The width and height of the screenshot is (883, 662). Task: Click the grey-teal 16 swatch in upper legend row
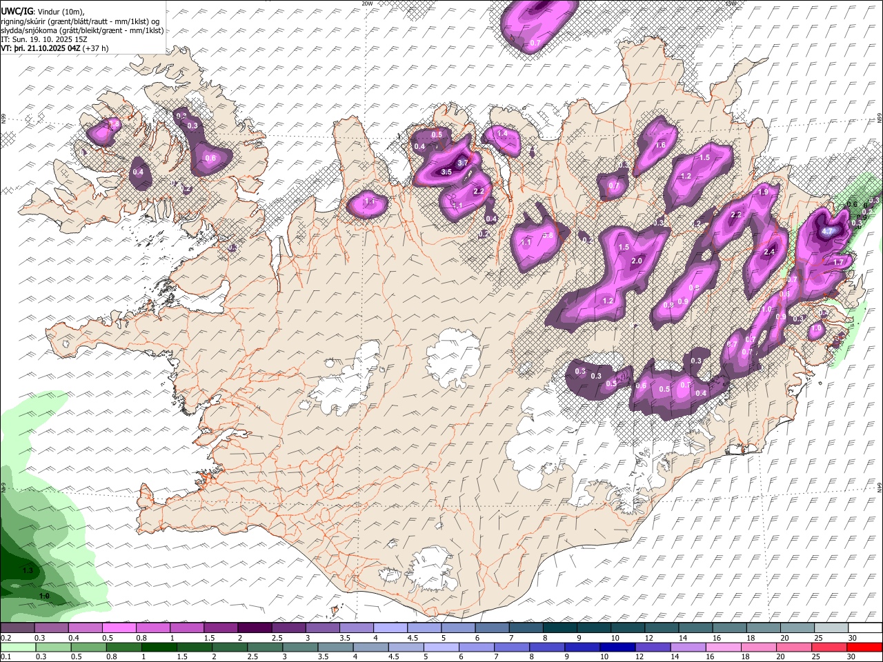click(x=729, y=628)
